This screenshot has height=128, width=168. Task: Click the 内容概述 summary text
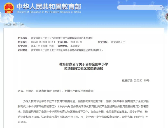coord(67,50)
